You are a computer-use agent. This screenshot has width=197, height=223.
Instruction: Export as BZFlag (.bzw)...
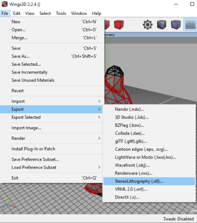click(x=149, y=125)
